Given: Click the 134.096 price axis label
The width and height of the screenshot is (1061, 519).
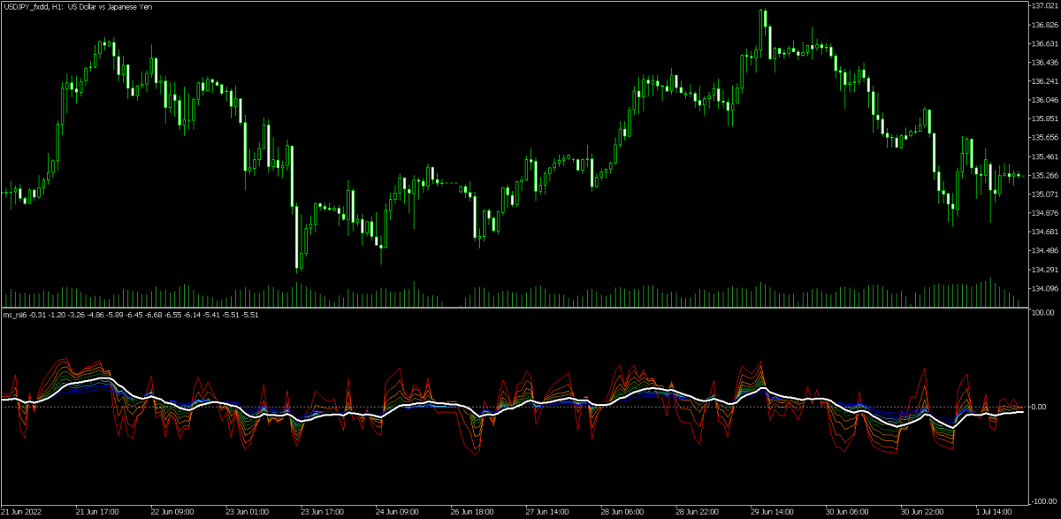Looking at the screenshot, I should tap(1044, 288).
